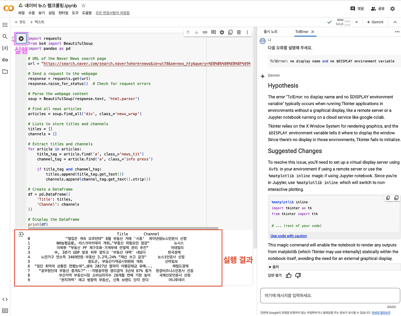Open the notebook settings gear at top right
The image size is (401, 316).
[x=393, y=9]
